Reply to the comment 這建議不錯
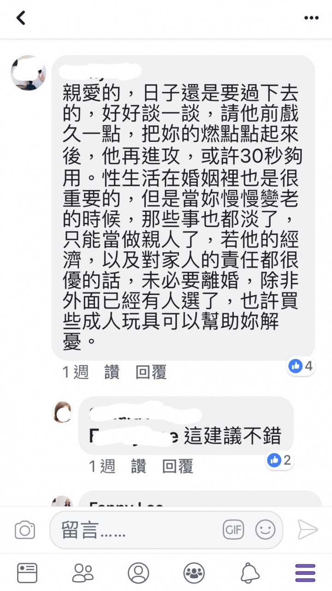The height and width of the screenshot is (591, 332). [178, 466]
